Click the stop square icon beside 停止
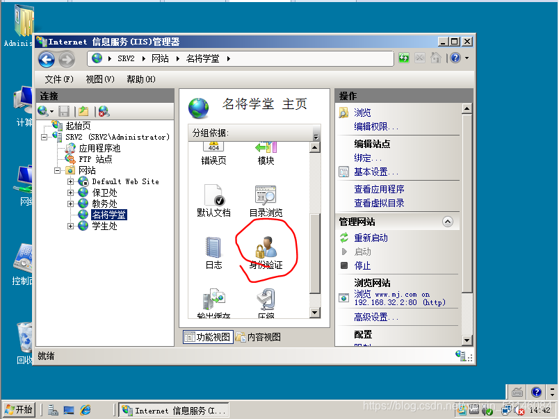Screen dimensions: 559x419 344,265
